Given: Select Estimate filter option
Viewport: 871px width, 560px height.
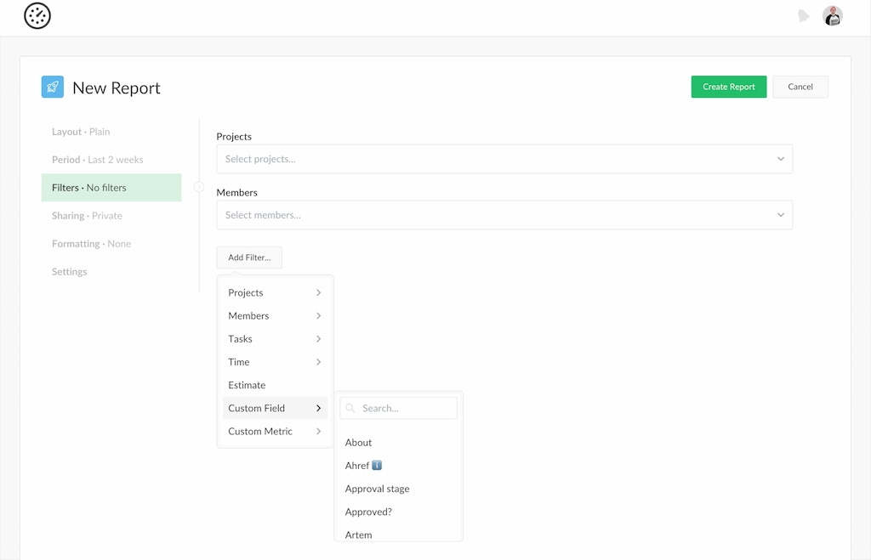Looking at the screenshot, I should click(247, 385).
